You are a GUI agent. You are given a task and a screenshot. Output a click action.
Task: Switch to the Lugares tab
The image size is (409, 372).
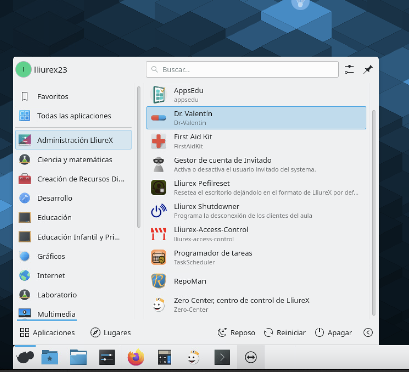click(x=110, y=332)
